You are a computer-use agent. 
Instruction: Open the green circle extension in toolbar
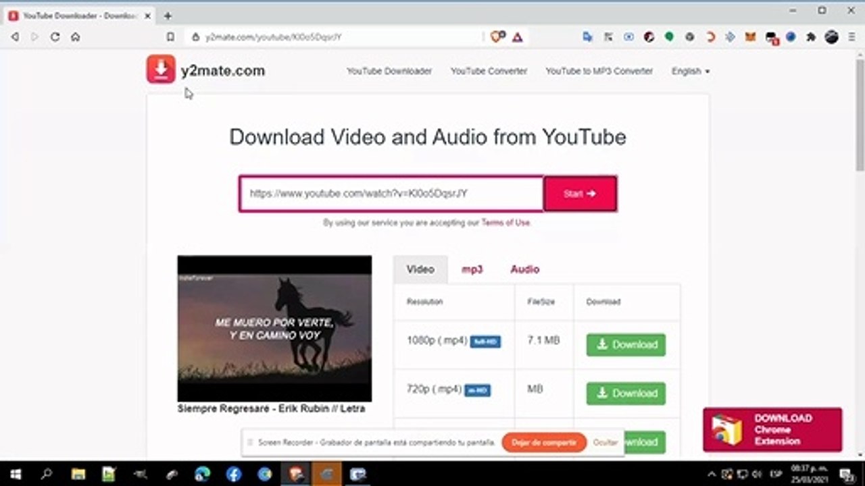(669, 37)
